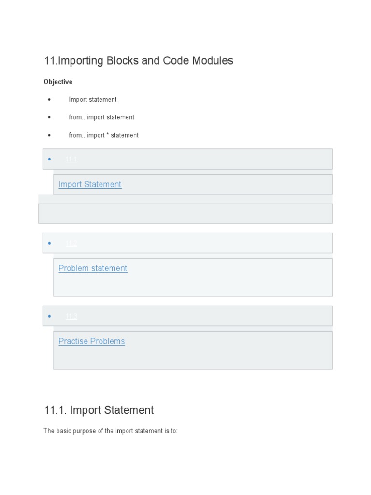Go to the Practise Problems link

click(91, 341)
